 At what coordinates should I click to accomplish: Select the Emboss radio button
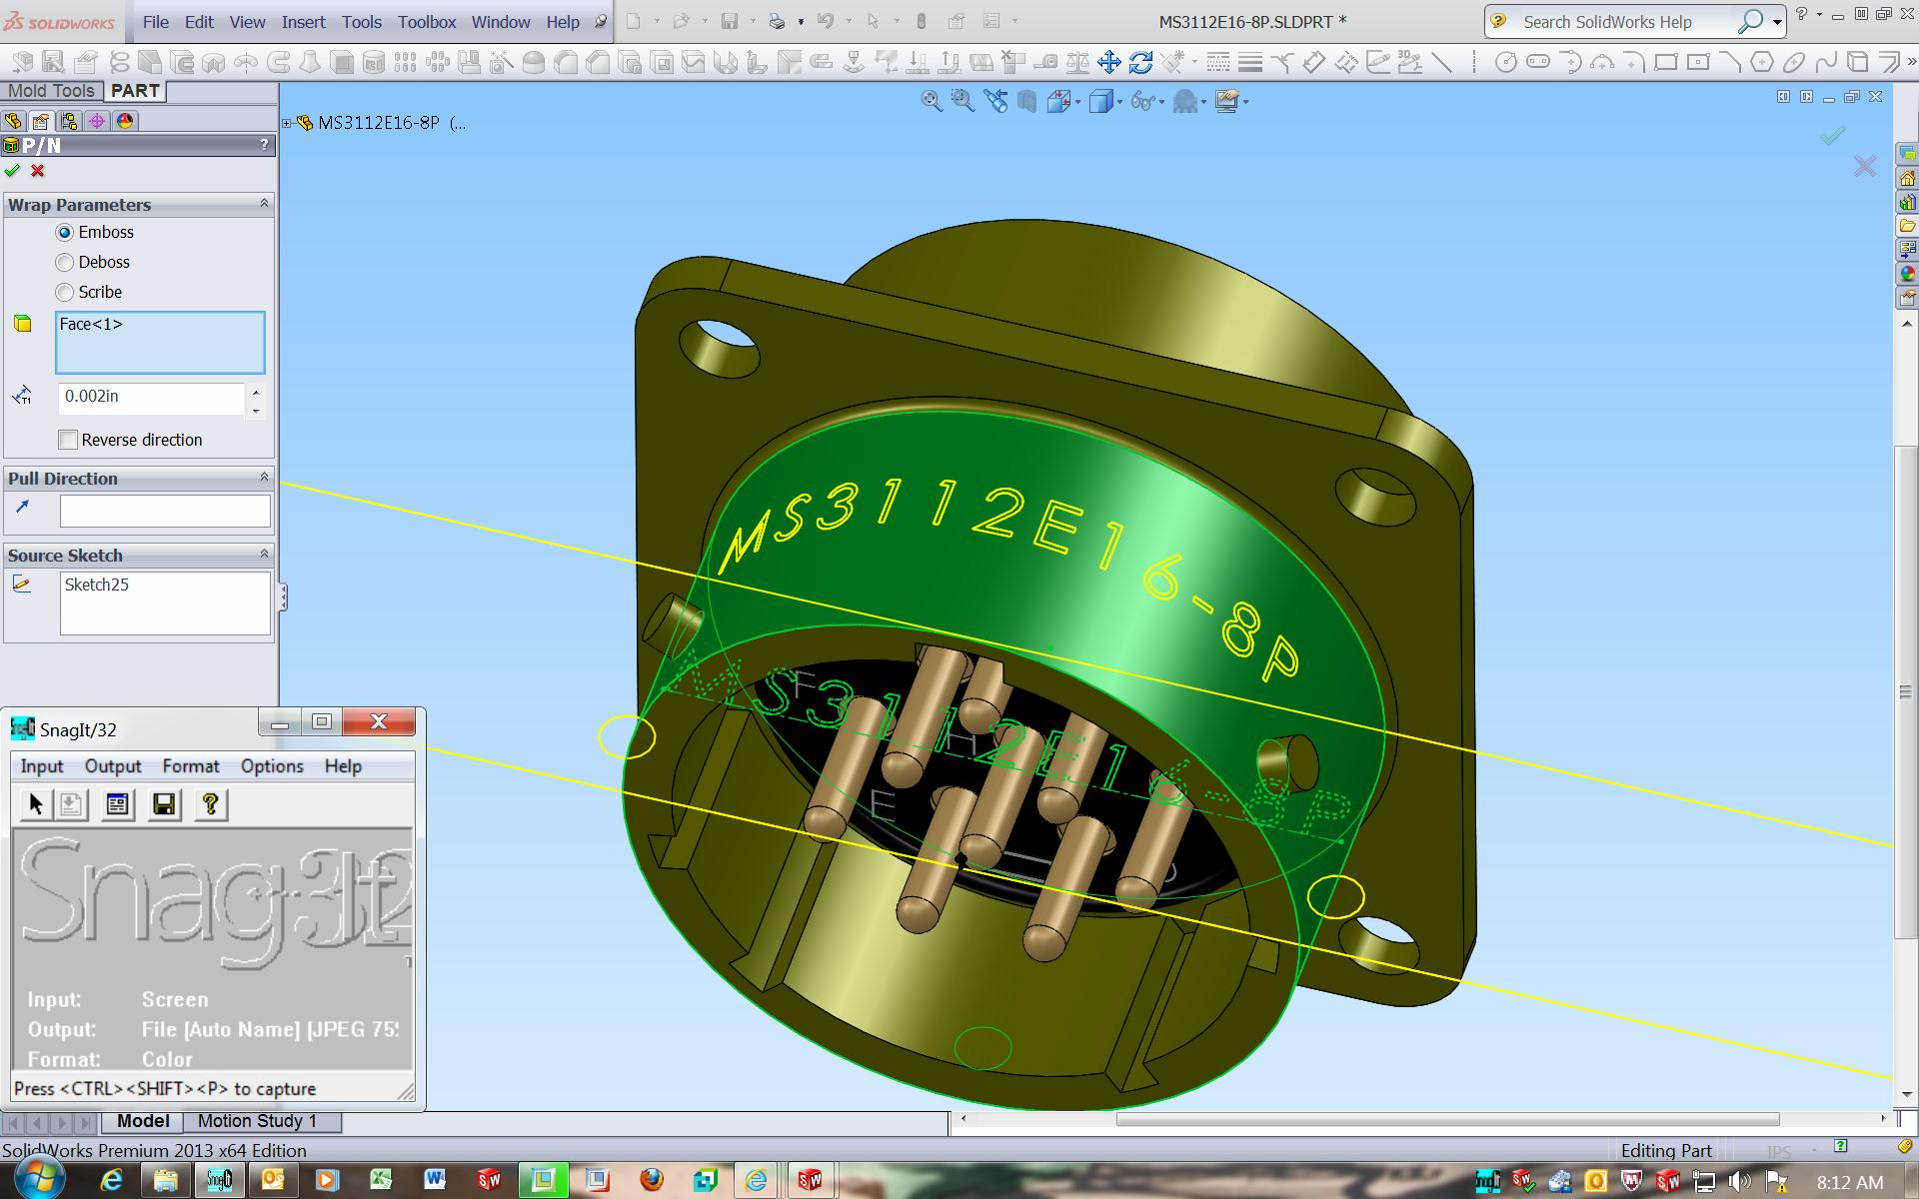point(65,232)
